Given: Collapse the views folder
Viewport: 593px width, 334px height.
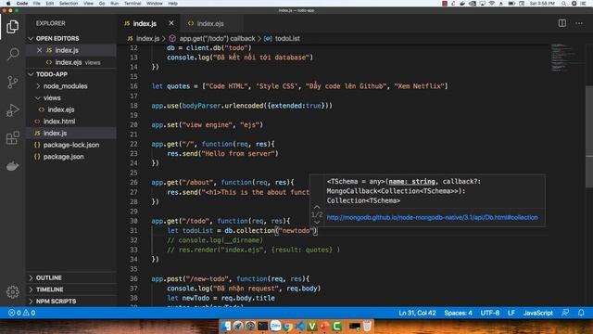Looking at the screenshot, I should (52, 97).
